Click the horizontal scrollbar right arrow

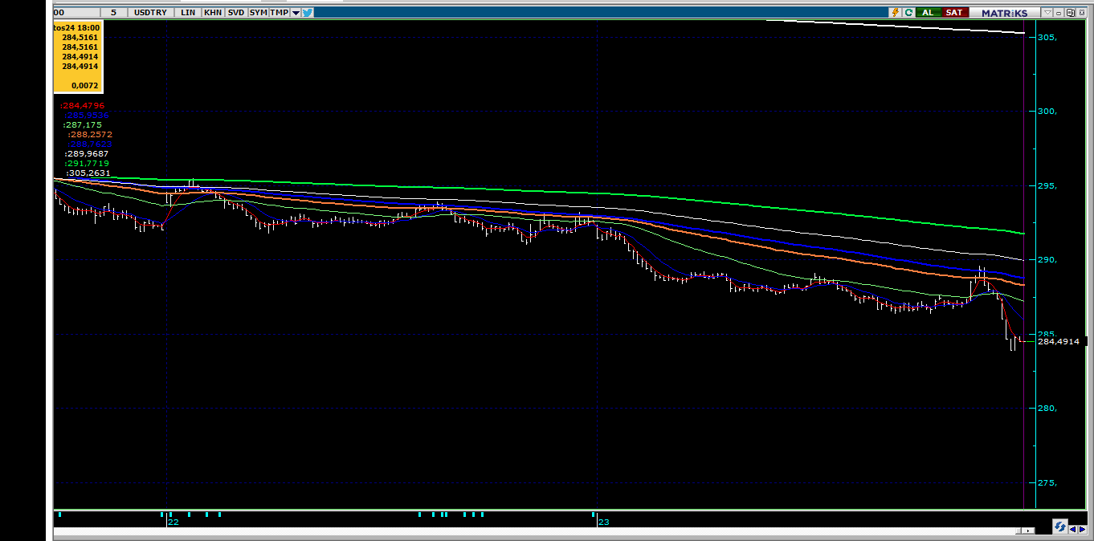1028,531
